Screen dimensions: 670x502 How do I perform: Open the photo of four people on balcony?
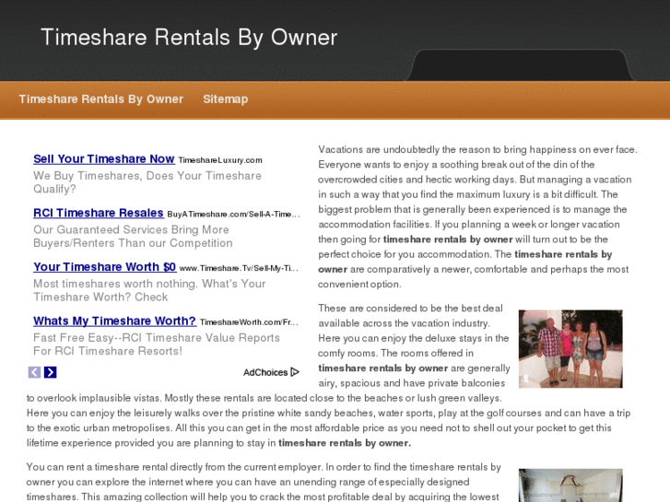tap(570, 348)
